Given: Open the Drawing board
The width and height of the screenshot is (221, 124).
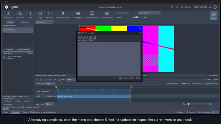Looking at the screenshot, I should [78, 15].
